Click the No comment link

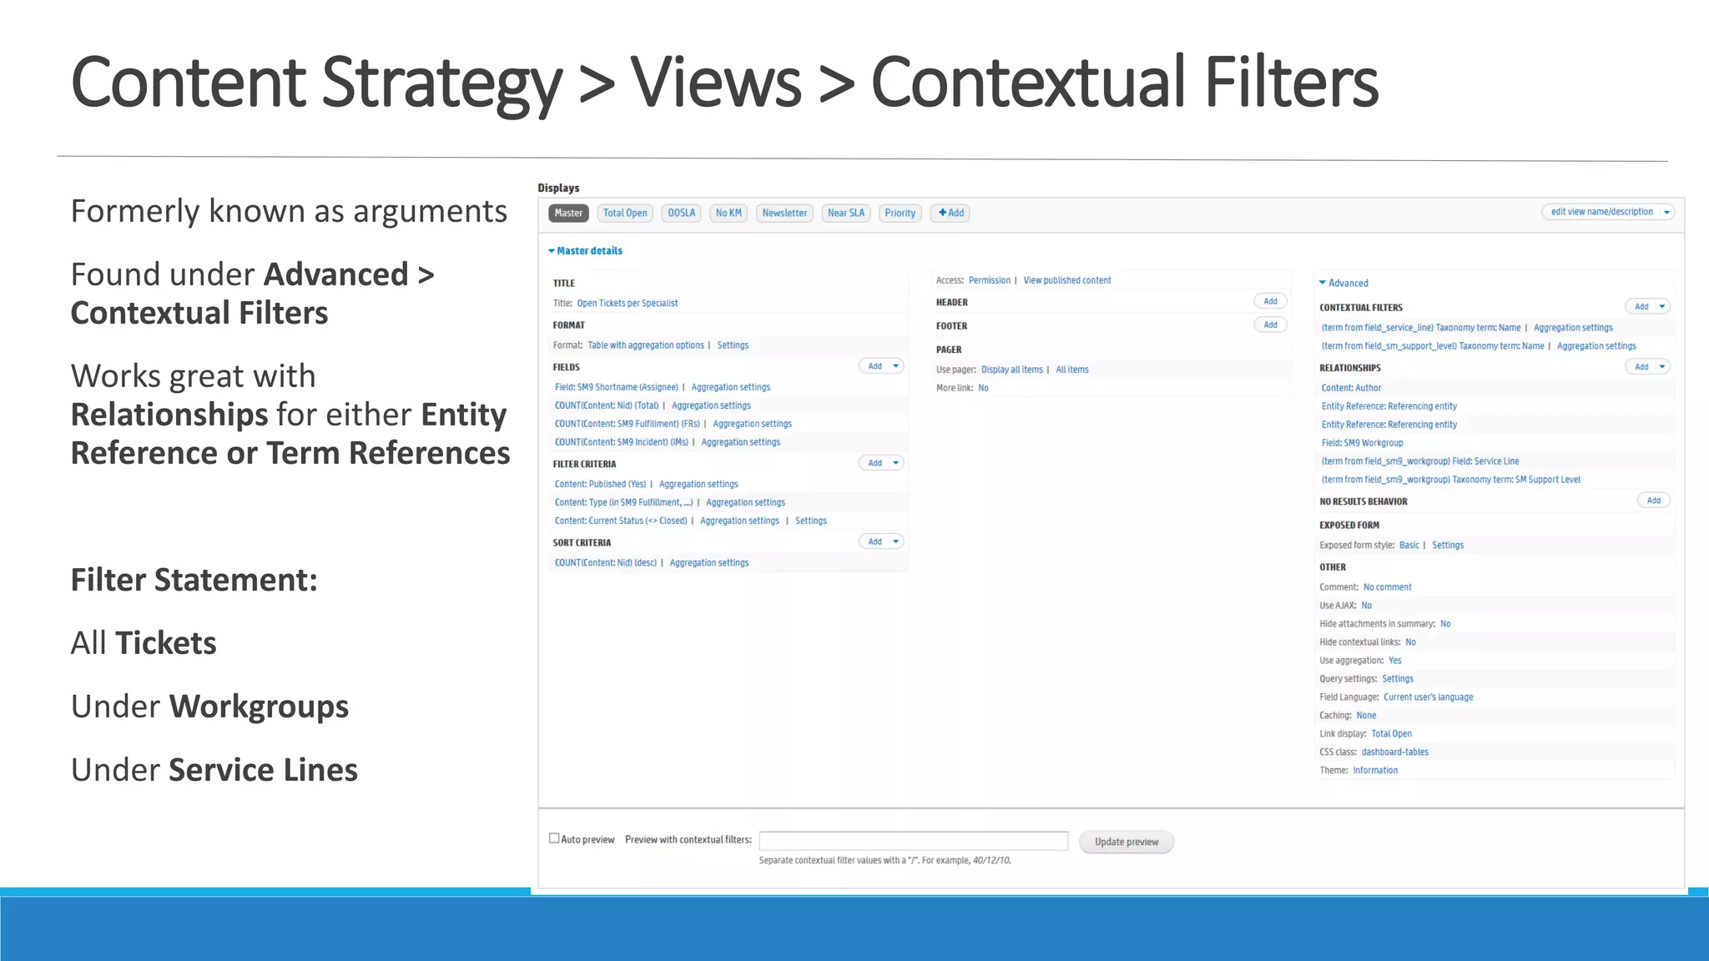click(1387, 587)
